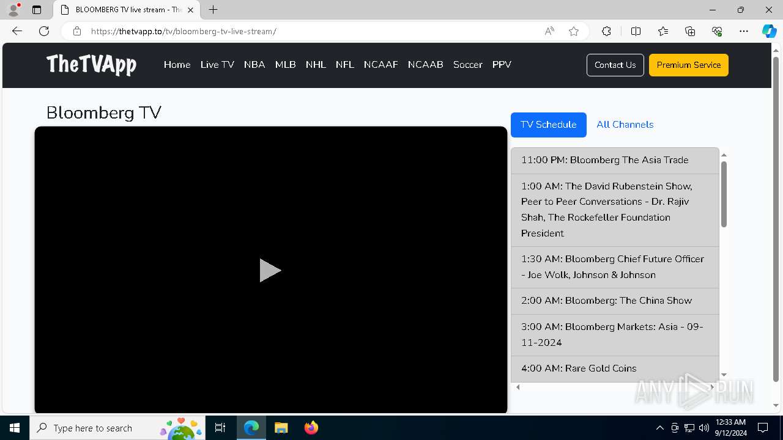783x440 pixels.
Task: Open browser profile avatar
Action: click(x=13, y=10)
